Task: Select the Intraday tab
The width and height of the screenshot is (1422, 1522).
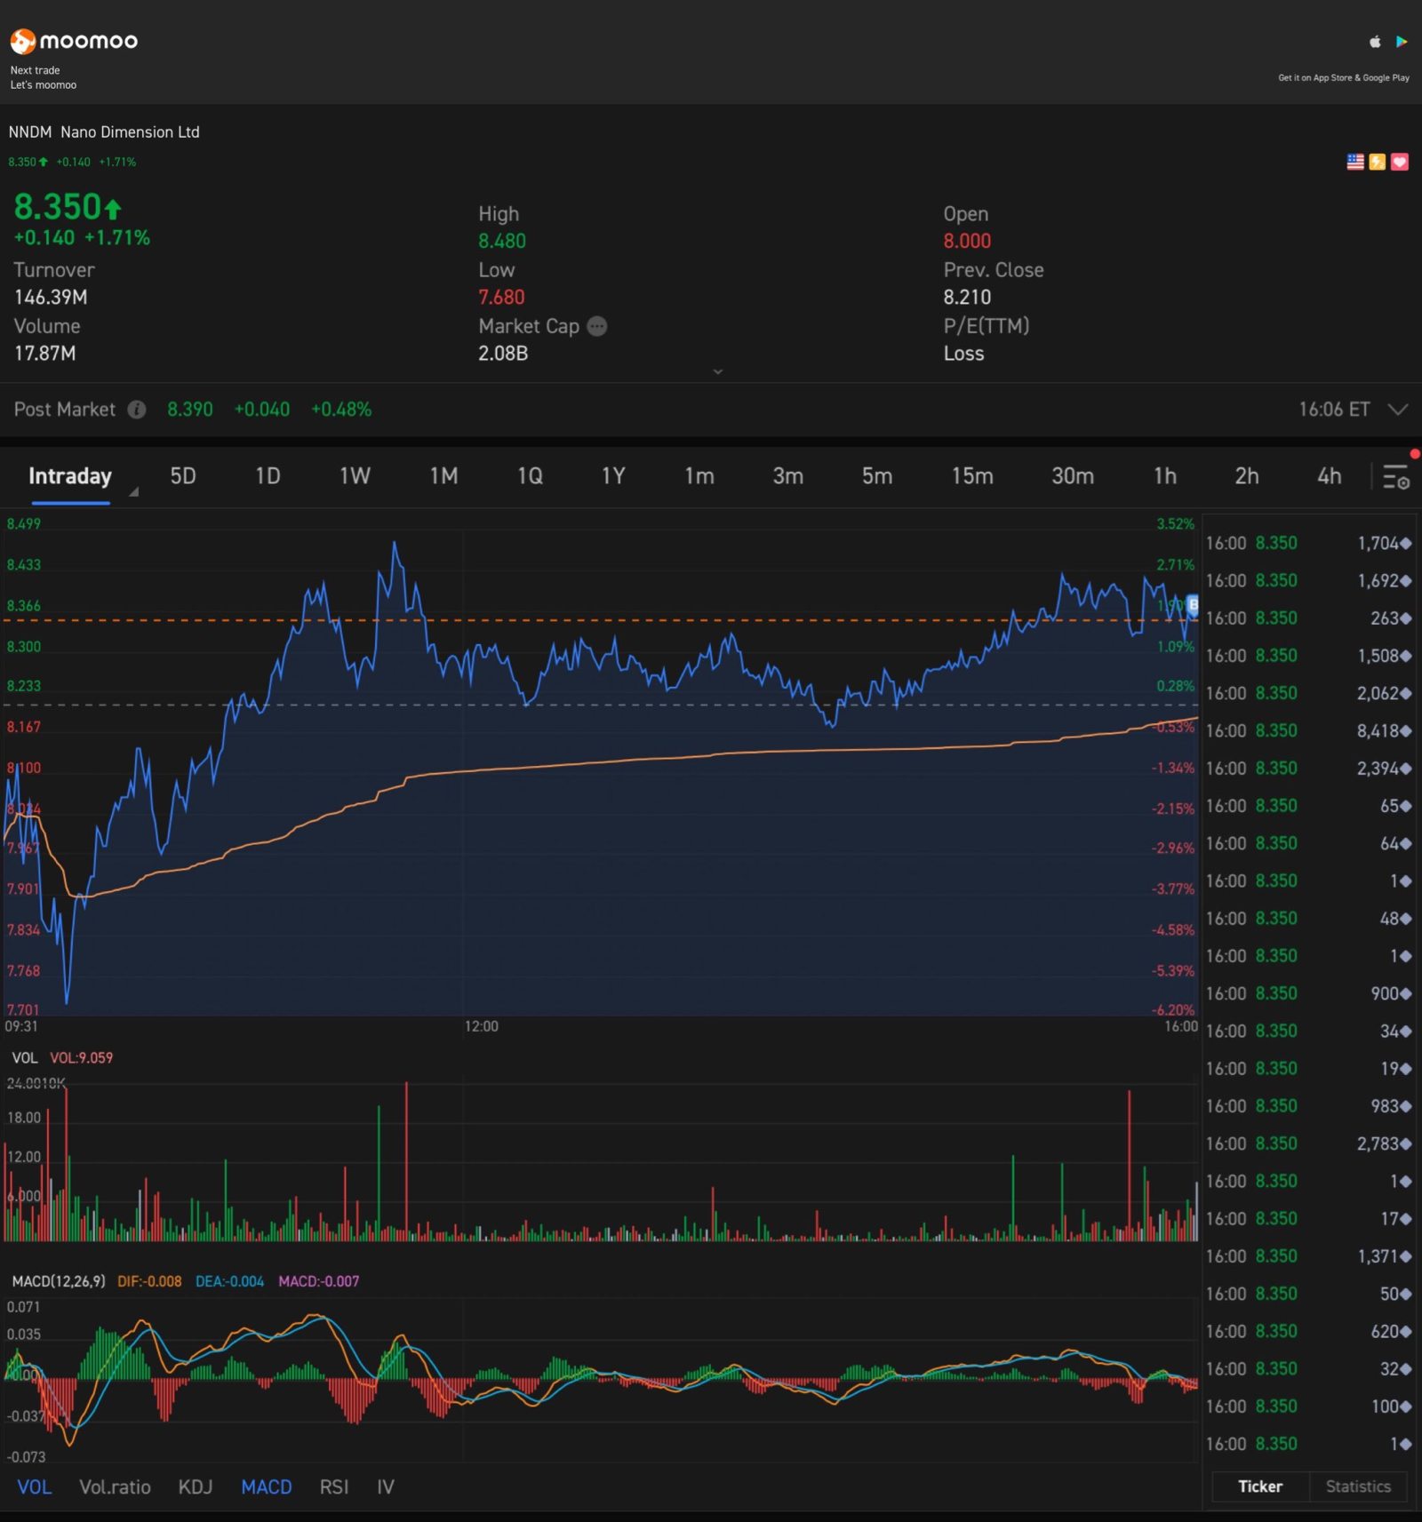Action: (70, 476)
